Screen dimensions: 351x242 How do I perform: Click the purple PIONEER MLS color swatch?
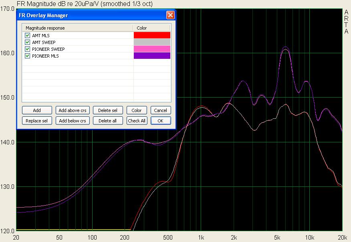152,56
